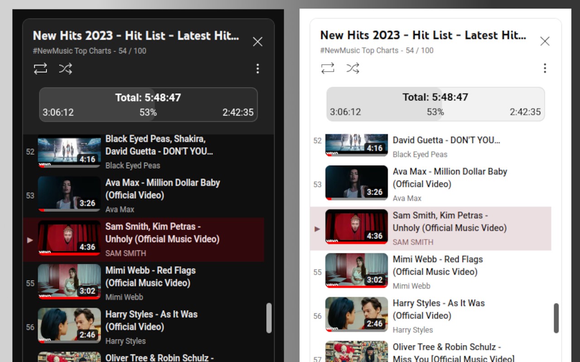Open playlist title in dark panel

tap(136, 36)
